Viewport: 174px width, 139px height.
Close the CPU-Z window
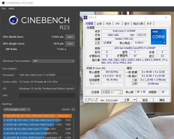pyautogui.click(x=166, y=17)
